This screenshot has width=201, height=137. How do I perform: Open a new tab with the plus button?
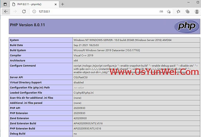point(62,4)
